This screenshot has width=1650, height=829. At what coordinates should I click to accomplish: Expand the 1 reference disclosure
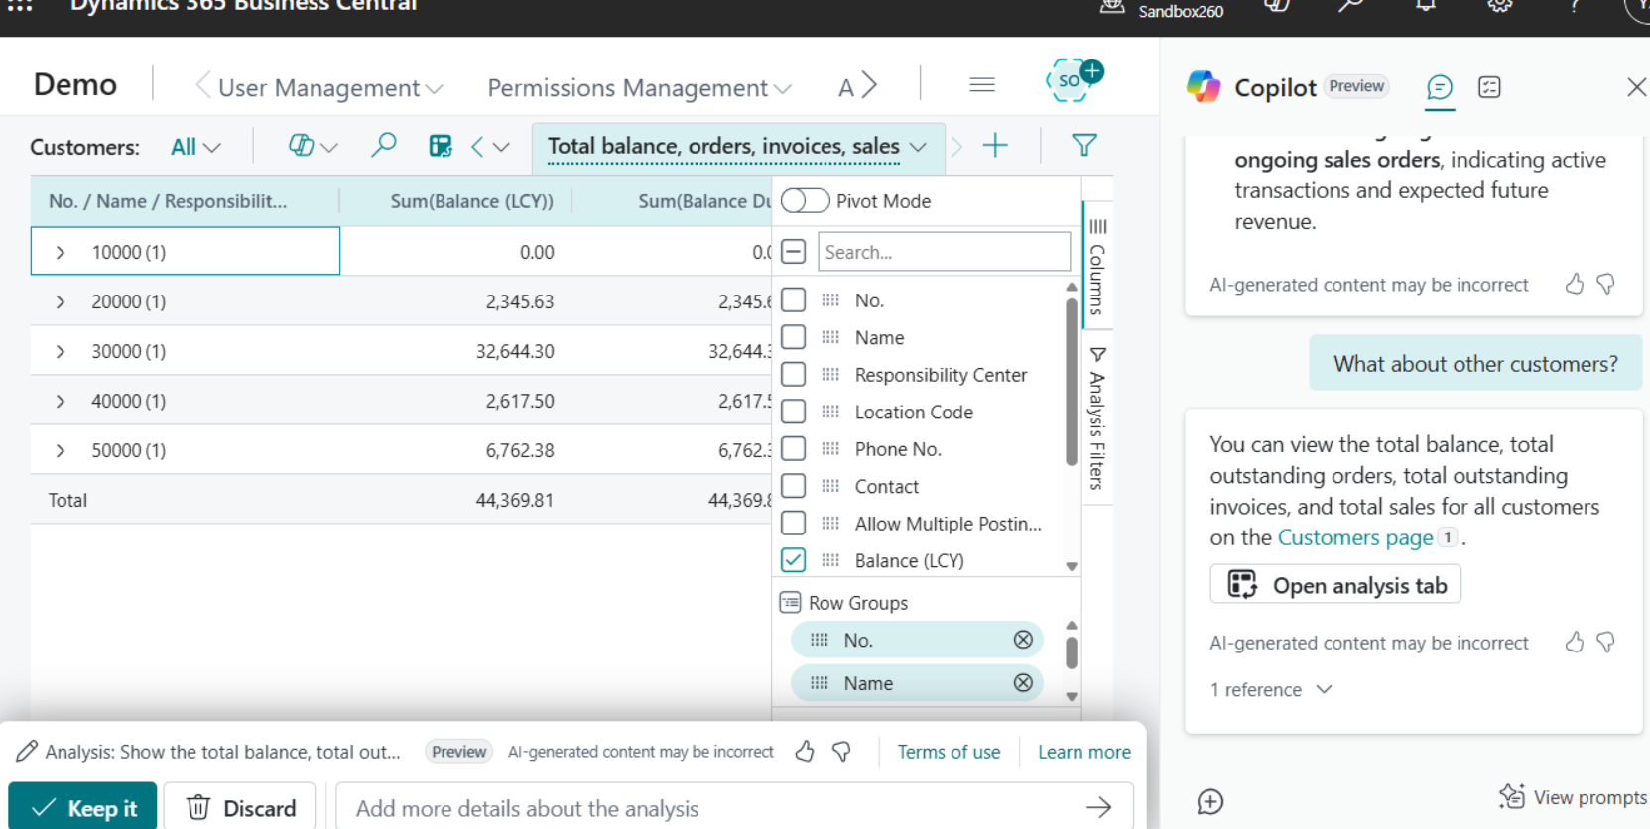1271,690
